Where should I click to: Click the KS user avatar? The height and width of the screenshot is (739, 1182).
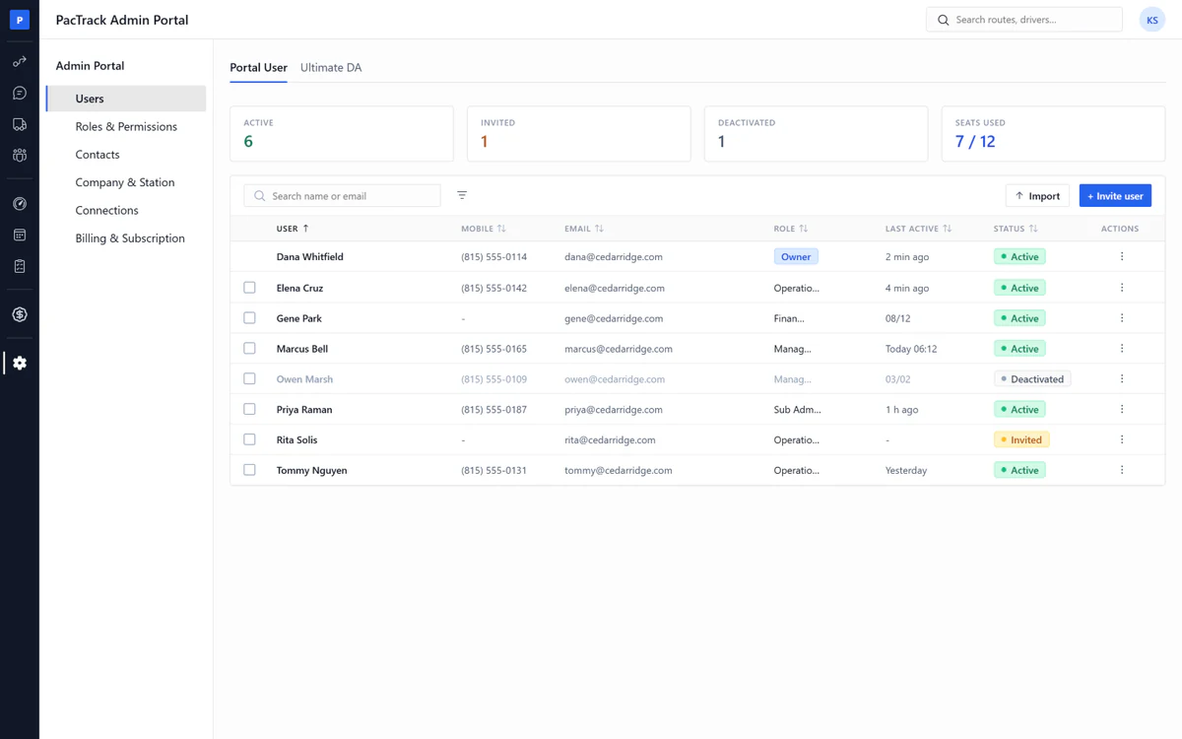pos(1151,20)
